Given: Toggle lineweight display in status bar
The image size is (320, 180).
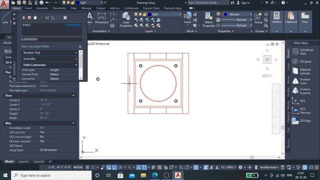Looking at the screenshot, I should [x=153, y=167].
